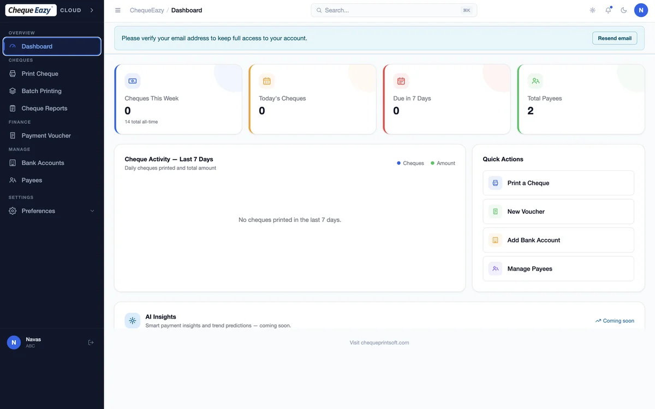Click the Bank Accounts building icon
Screen dimensions: 655x409
tap(13, 163)
